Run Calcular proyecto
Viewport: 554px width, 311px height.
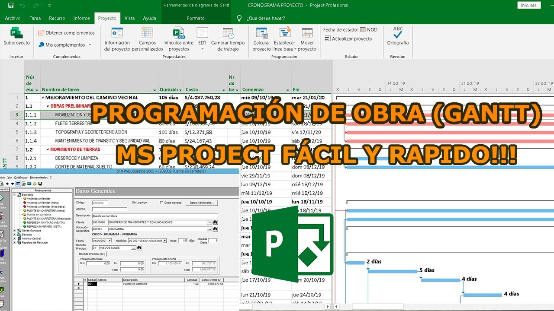(261, 39)
